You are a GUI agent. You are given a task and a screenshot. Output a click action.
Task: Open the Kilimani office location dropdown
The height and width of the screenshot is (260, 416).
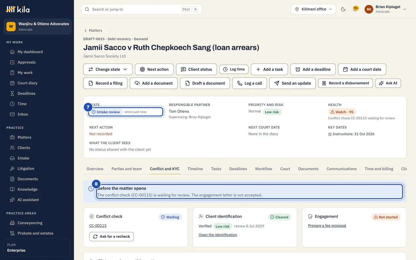point(313,9)
